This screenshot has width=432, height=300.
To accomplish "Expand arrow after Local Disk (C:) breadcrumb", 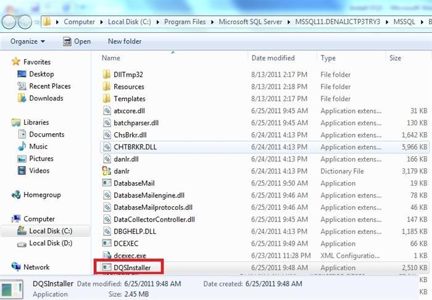I will pyautogui.click(x=157, y=22).
